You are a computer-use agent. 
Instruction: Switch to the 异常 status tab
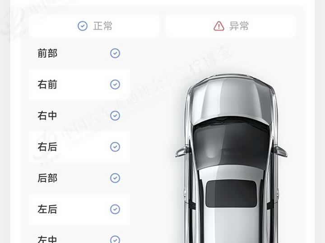tap(231, 26)
